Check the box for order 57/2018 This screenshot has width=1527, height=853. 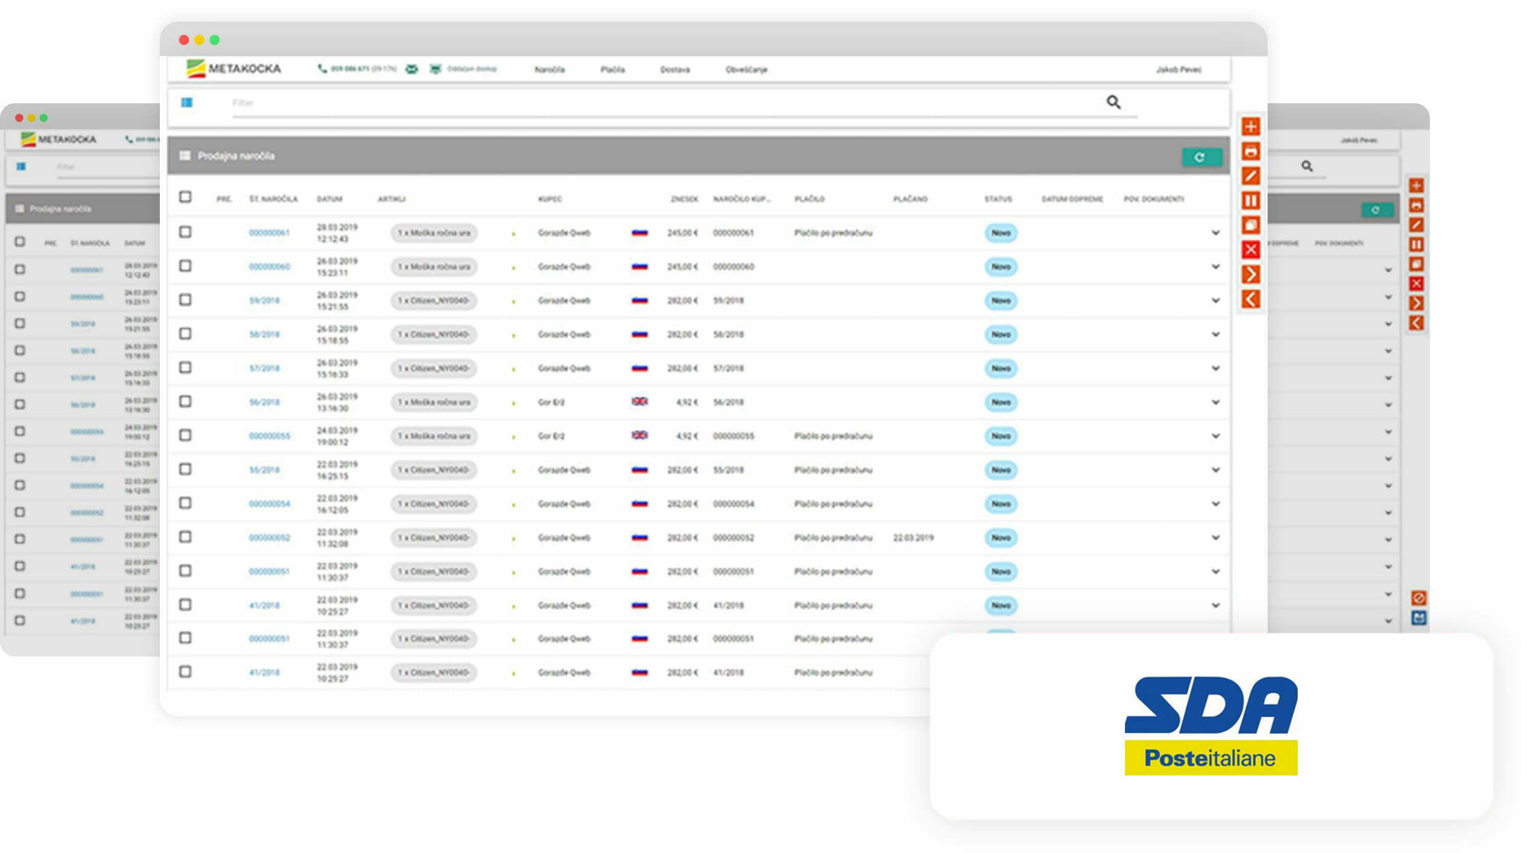185,367
